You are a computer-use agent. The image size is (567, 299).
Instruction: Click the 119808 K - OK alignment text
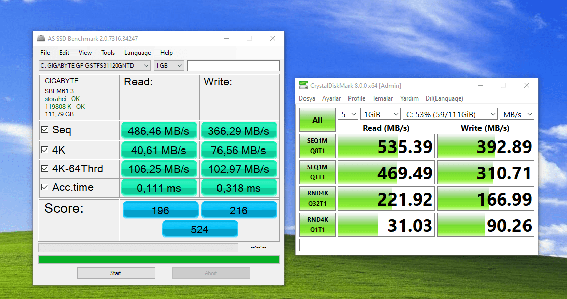(65, 106)
